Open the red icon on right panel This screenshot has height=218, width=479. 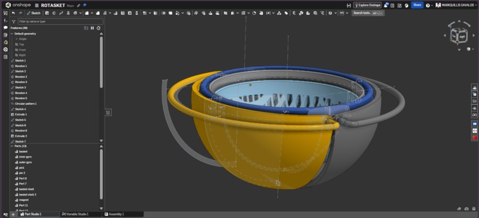pyautogui.click(x=474, y=137)
